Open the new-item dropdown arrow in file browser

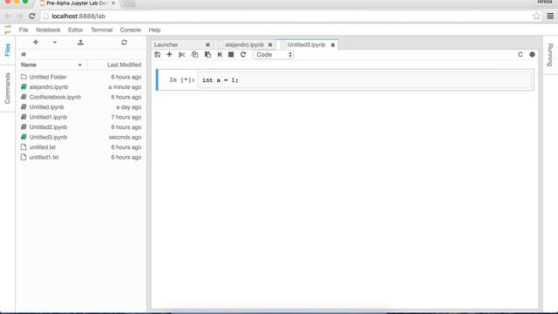point(55,43)
